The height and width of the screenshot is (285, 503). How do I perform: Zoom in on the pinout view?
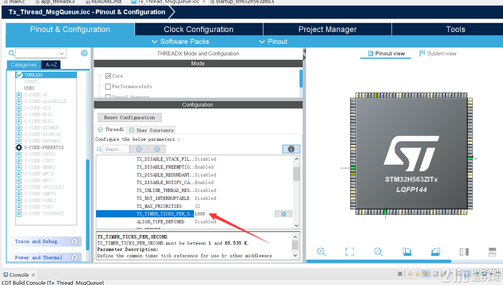point(321,252)
